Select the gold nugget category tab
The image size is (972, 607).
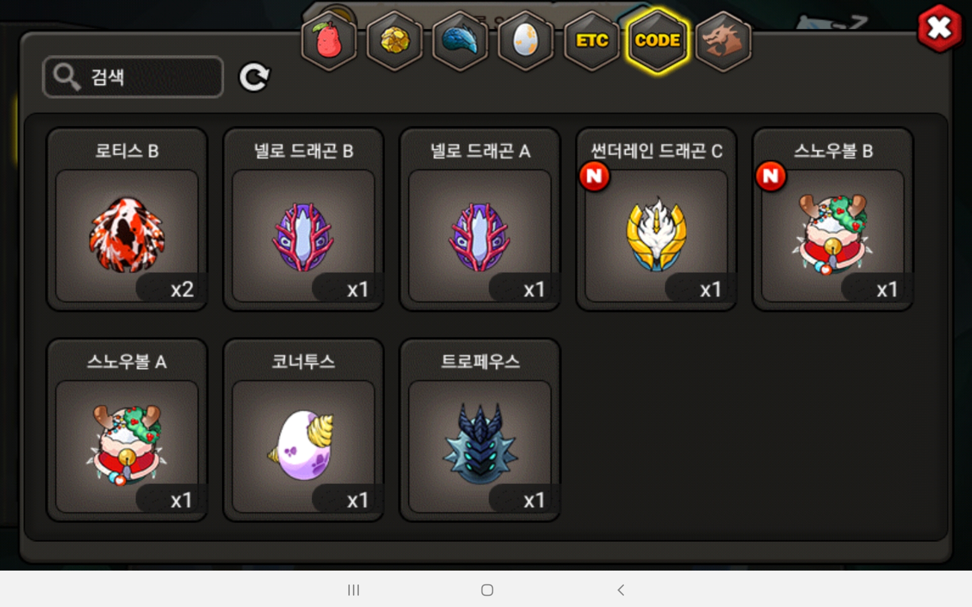pyautogui.click(x=395, y=40)
